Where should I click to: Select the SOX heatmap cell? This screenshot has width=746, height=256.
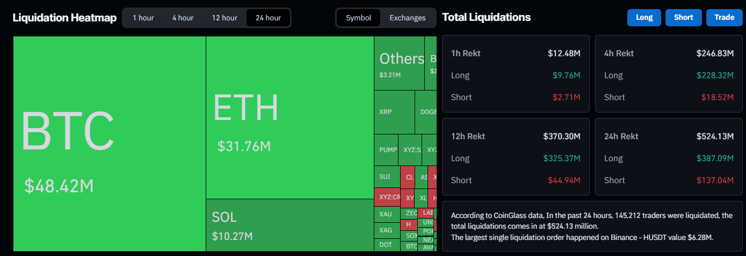(x=409, y=236)
